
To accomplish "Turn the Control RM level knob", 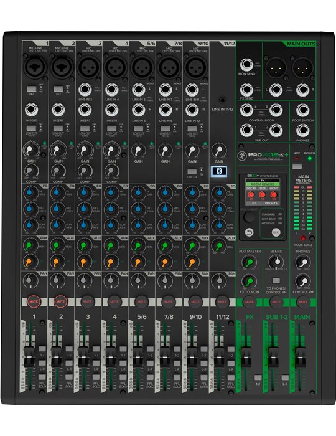I will (x=302, y=280).
